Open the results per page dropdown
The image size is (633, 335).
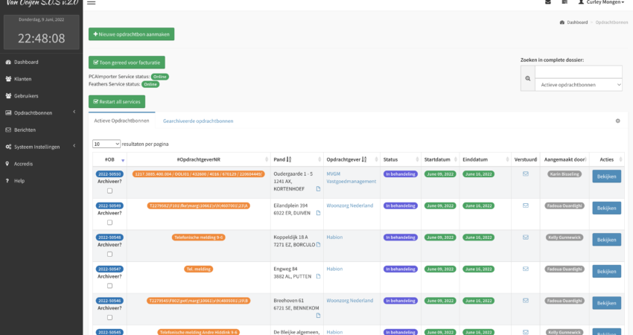[x=106, y=144]
